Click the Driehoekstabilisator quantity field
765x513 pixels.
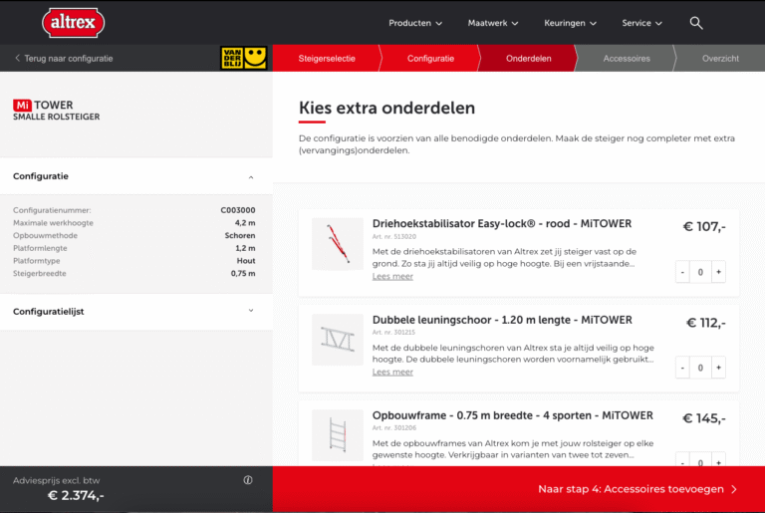[x=700, y=272]
